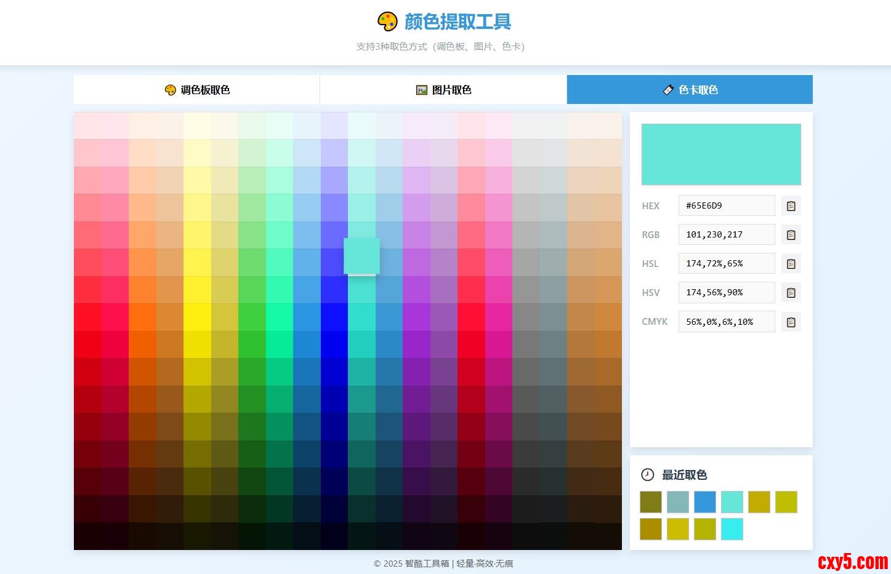891x574 pixels.
Task: Copy the HEX value with clipboard icon
Action: [x=791, y=206]
